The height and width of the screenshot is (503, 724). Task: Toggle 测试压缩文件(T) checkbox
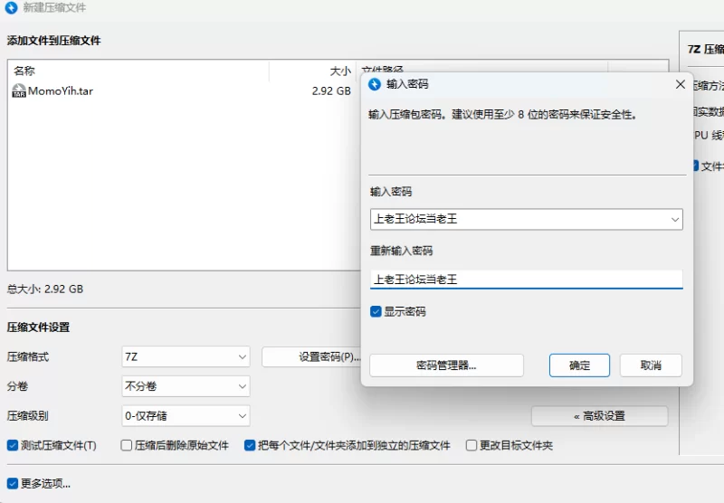click(x=13, y=445)
